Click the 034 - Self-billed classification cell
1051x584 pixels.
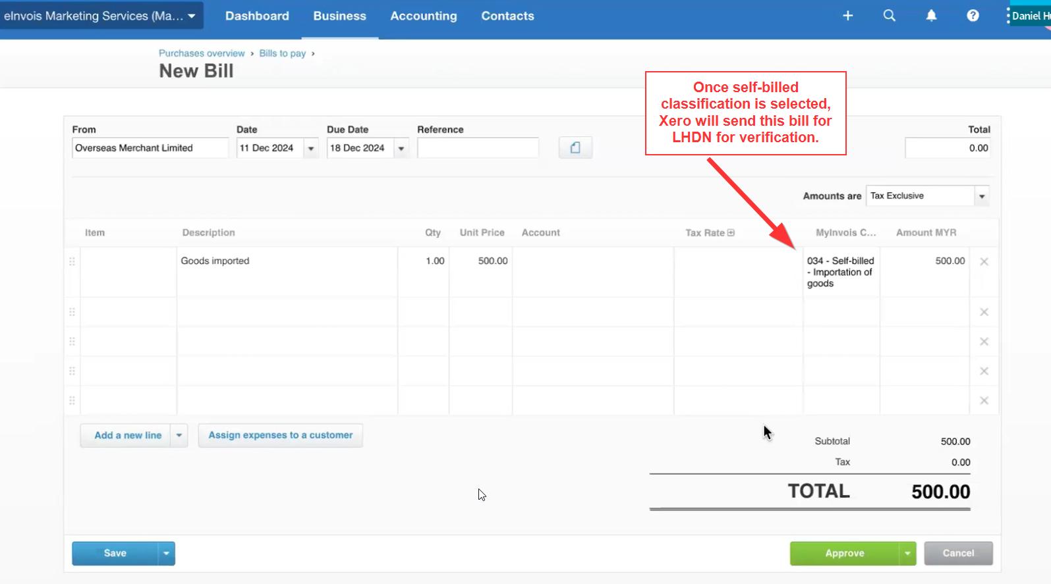(x=841, y=272)
